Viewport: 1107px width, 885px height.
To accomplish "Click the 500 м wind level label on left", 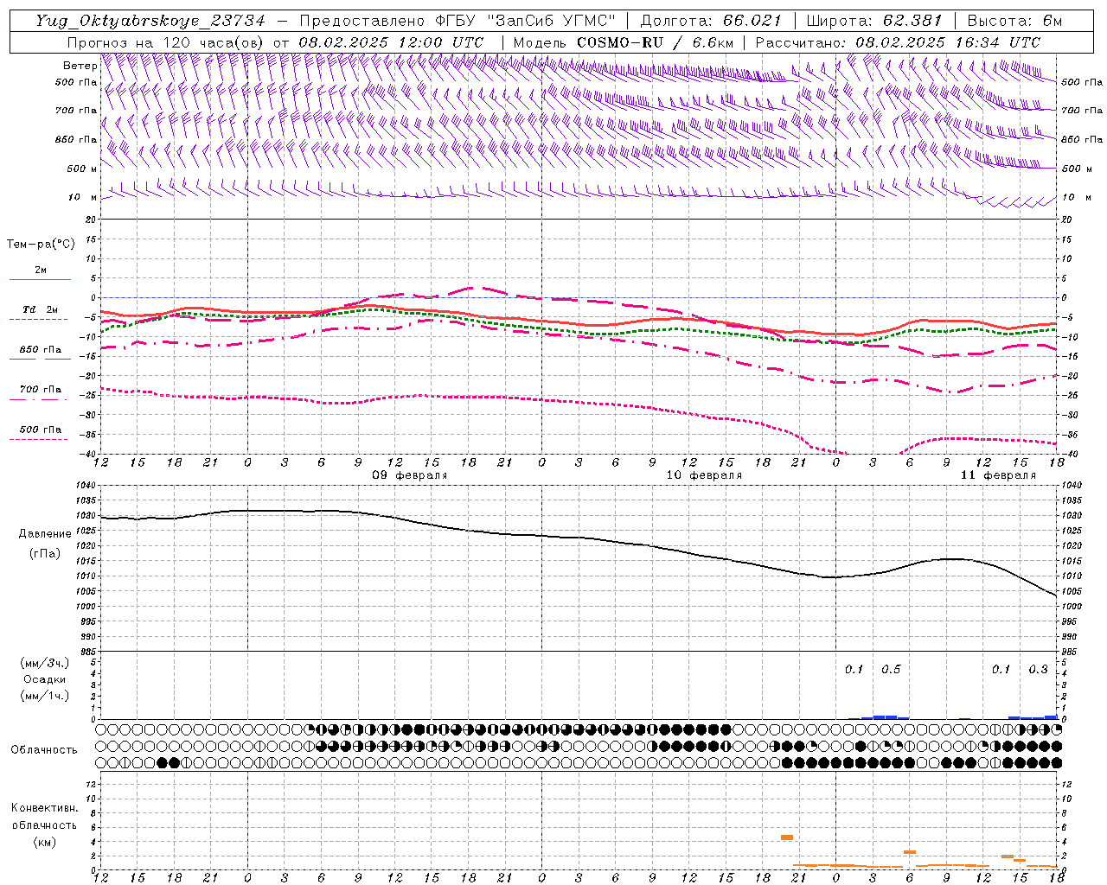I will [82, 169].
